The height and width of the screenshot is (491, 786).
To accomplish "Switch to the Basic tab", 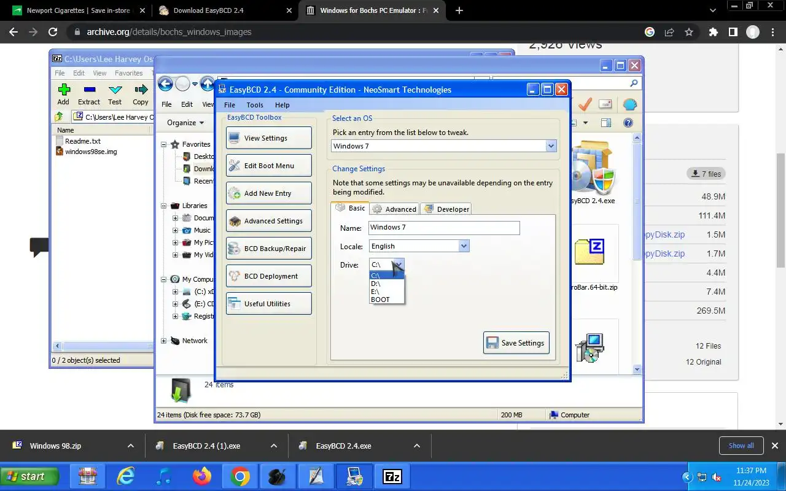I will pyautogui.click(x=350, y=208).
